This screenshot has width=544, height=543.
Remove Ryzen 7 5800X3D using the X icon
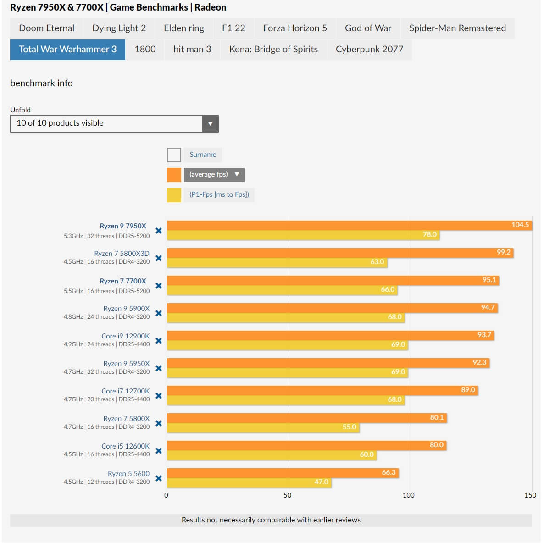coord(158,258)
